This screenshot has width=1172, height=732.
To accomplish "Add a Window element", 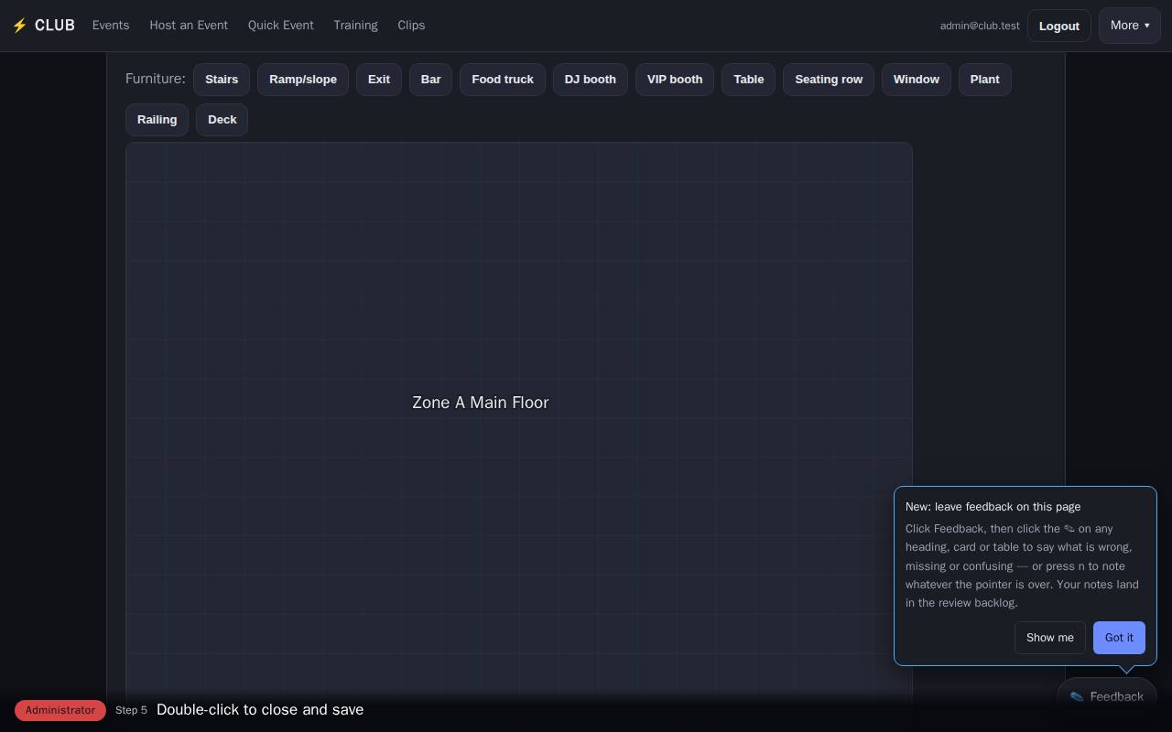I will click(917, 80).
